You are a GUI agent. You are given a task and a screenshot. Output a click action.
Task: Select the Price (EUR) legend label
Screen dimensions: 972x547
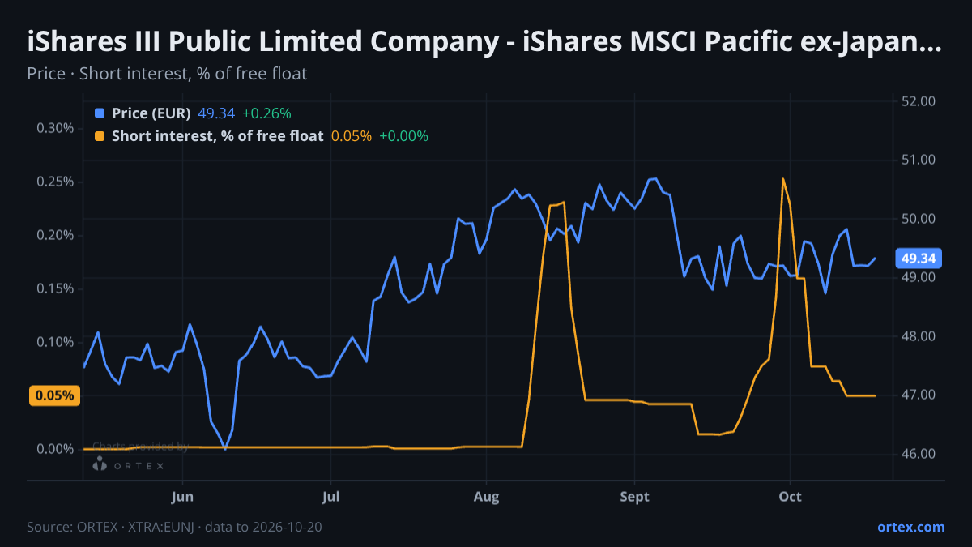151,113
